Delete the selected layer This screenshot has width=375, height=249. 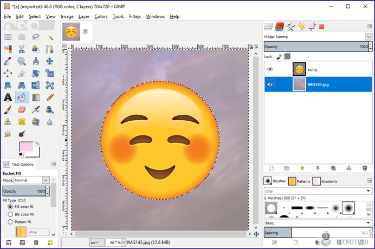(x=365, y=168)
